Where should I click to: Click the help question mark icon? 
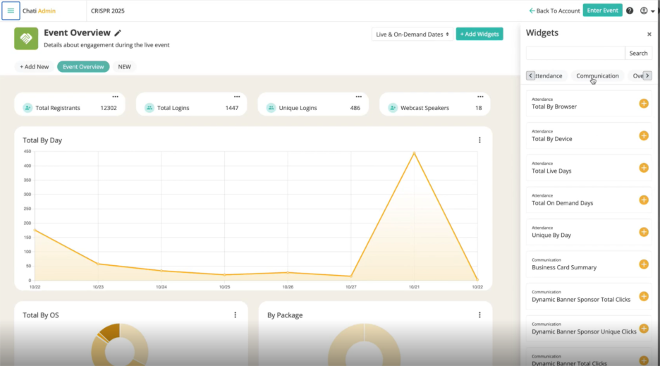pos(630,11)
